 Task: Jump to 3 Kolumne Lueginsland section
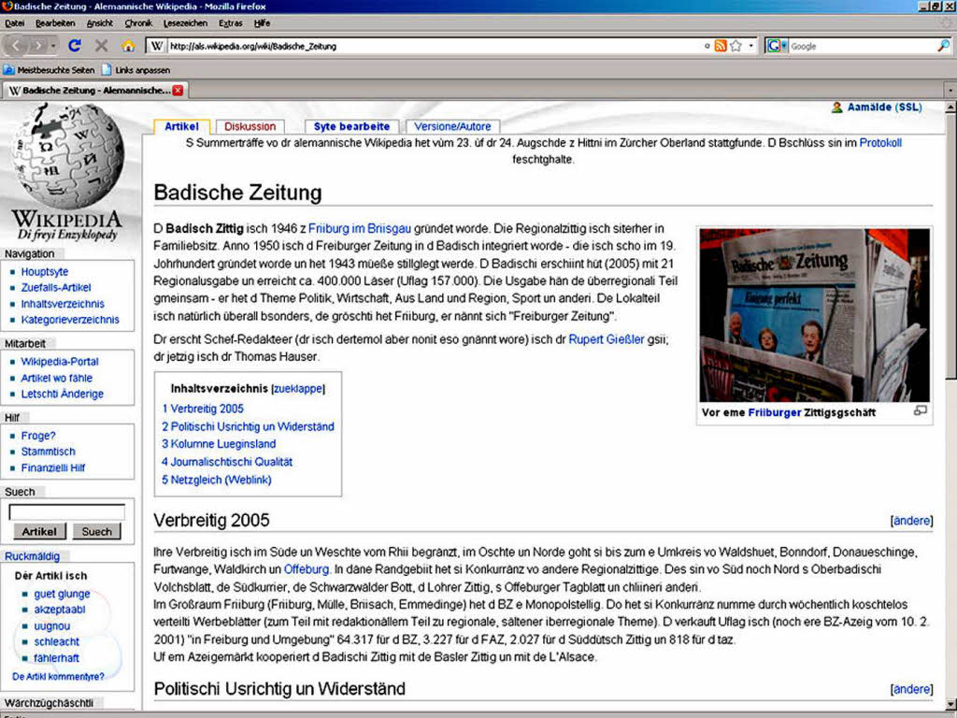point(219,444)
